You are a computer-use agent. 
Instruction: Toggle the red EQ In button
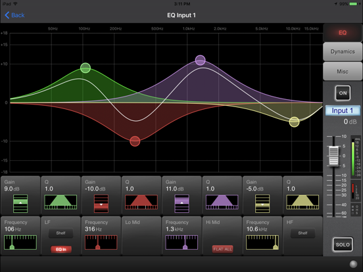[61, 249]
